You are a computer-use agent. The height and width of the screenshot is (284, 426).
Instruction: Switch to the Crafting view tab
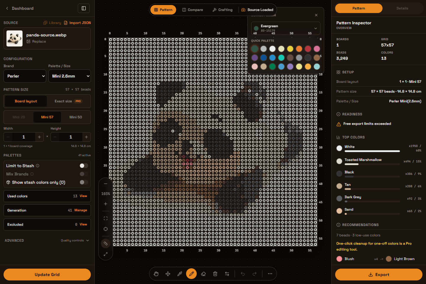pos(222,10)
